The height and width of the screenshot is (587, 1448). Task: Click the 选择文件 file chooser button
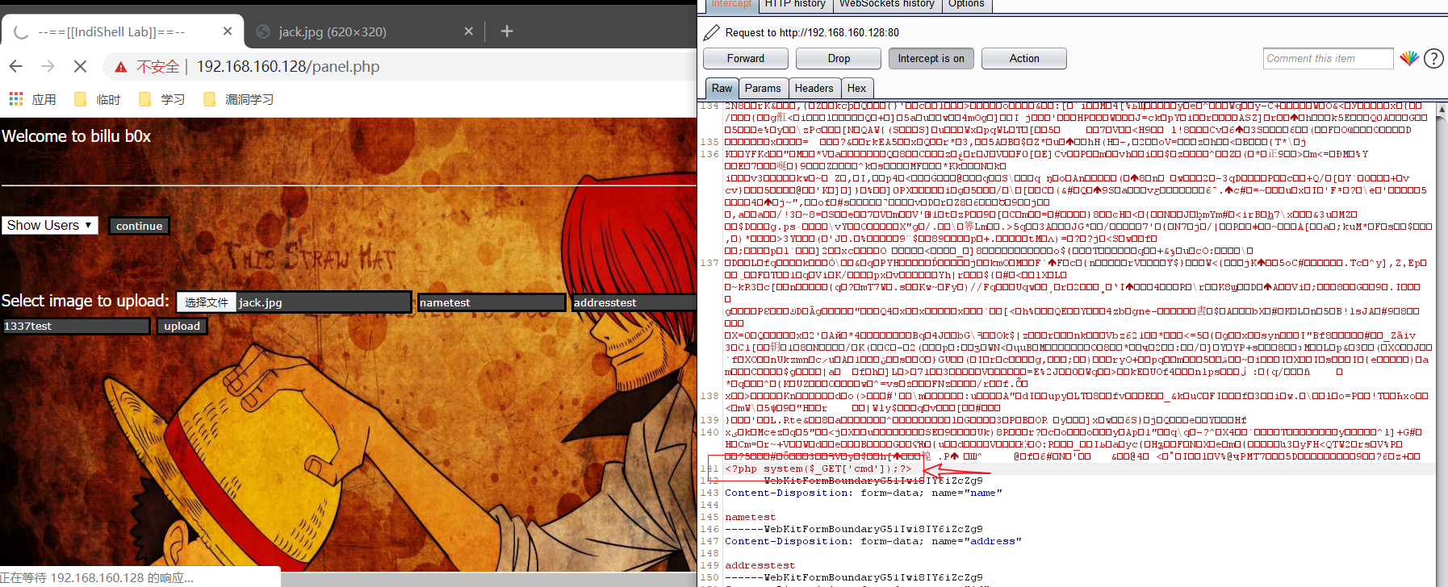click(207, 302)
